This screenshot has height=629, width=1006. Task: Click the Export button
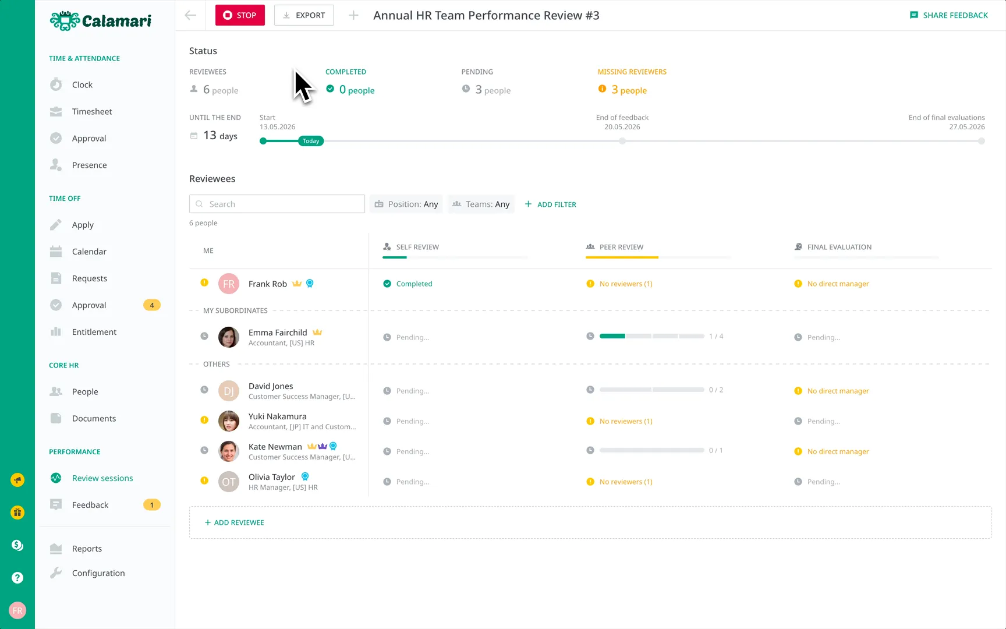304,15
